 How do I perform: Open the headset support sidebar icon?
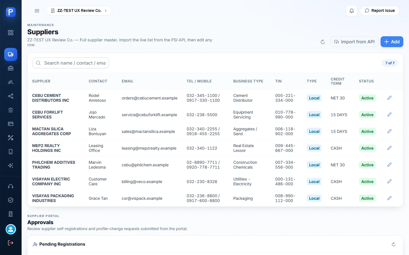11,186
